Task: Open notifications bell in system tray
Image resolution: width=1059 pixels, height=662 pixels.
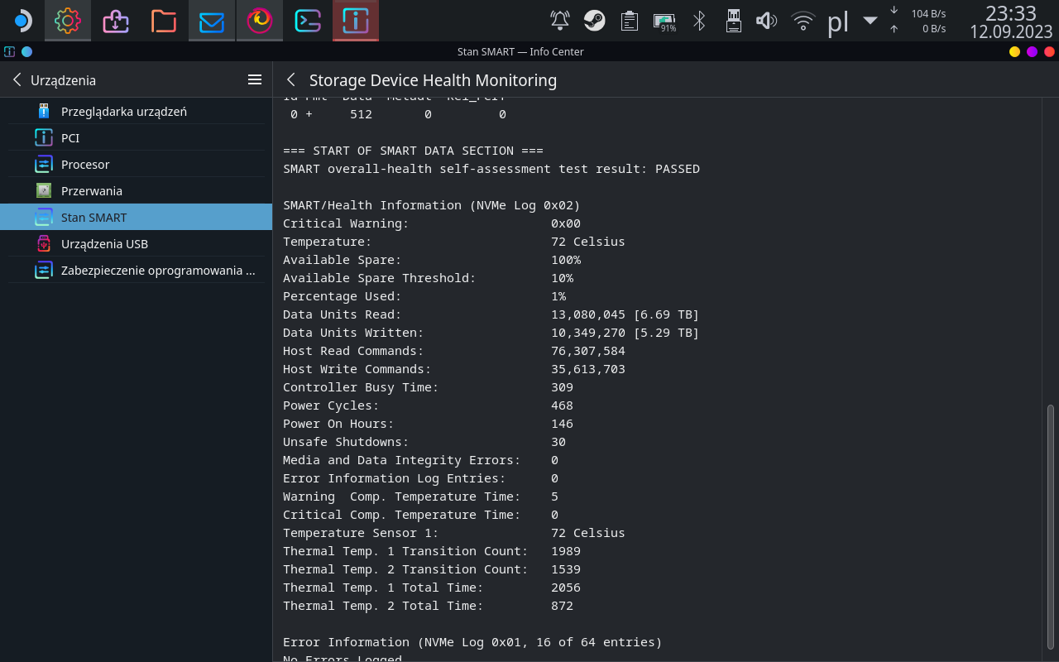Action: click(x=560, y=21)
